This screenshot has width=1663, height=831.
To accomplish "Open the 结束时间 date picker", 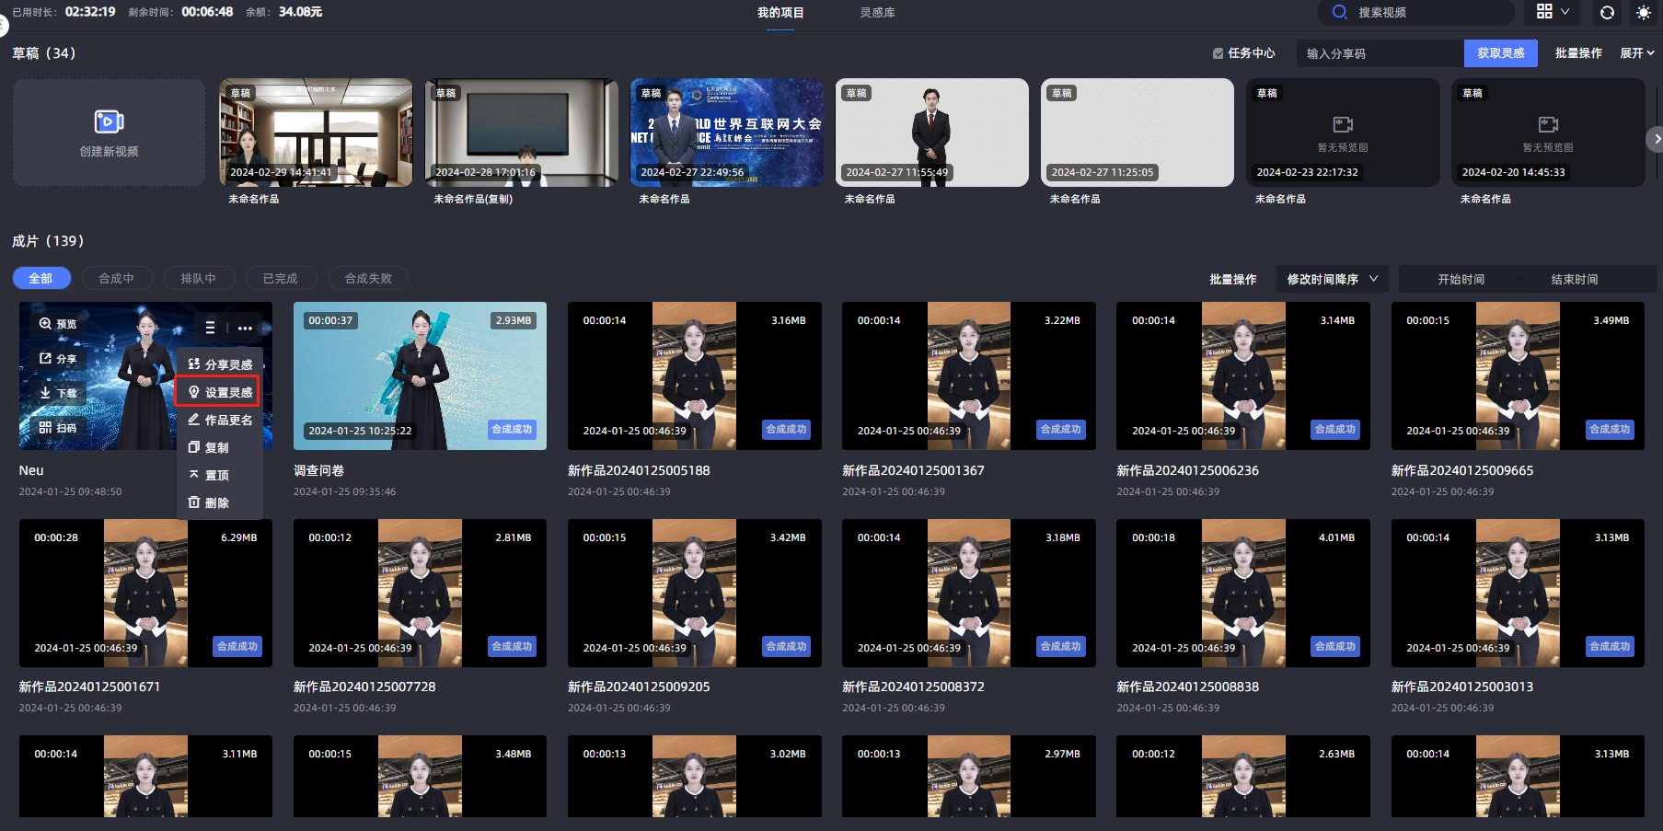I will (1574, 279).
